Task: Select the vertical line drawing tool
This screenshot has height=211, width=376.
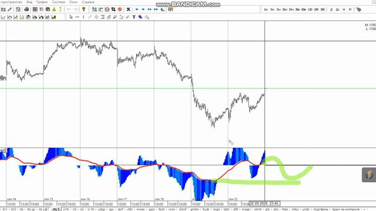Action: pyautogui.click(x=83, y=17)
